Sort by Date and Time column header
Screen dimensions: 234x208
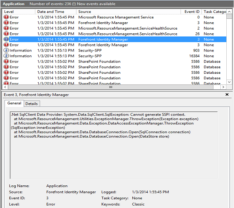(56, 11)
